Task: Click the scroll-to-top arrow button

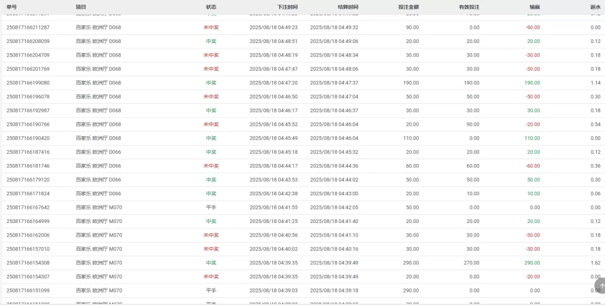Action: click(x=600, y=286)
